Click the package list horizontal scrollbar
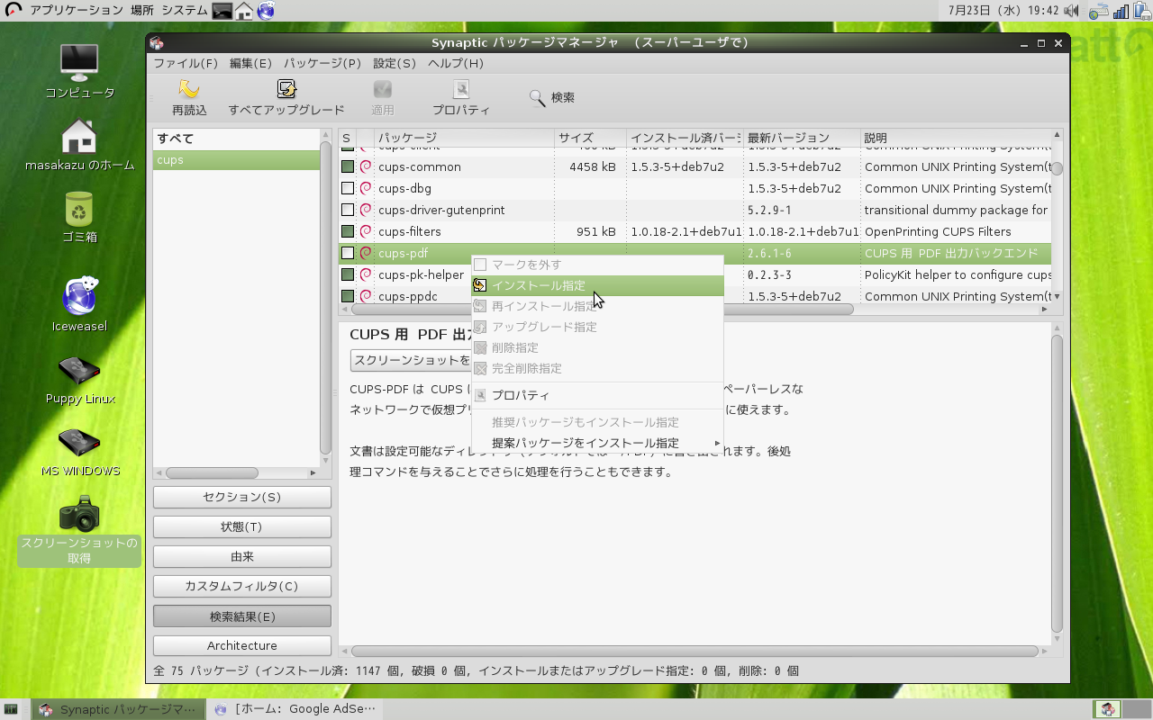The image size is (1153, 720). [x=602, y=310]
